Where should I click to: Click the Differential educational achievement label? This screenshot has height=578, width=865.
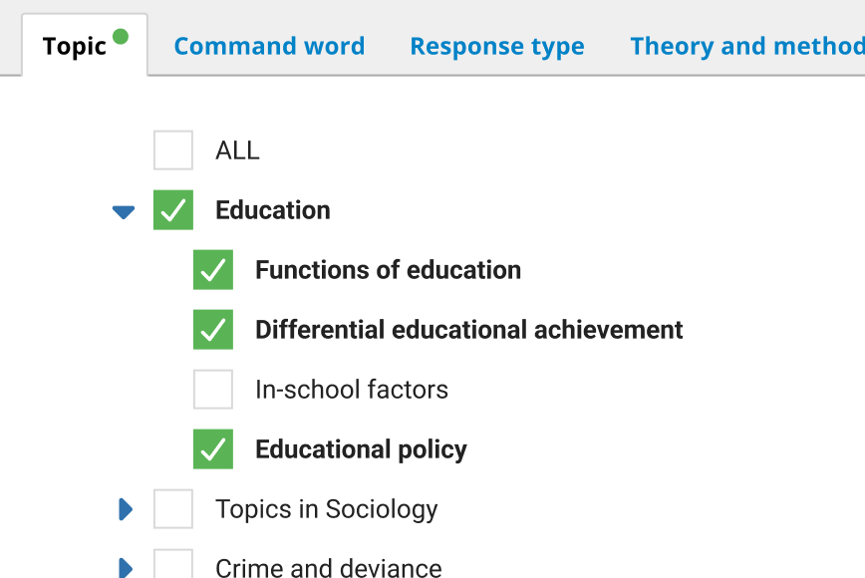[x=468, y=330]
